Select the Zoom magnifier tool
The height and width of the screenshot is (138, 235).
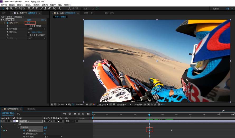click(x=11, y=8)
